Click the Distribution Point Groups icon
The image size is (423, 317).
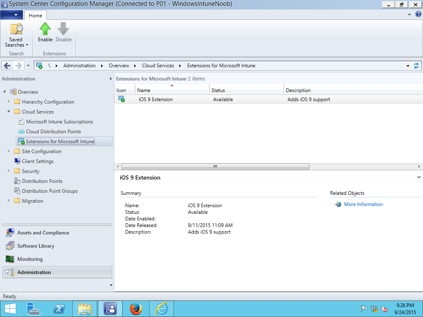click(17, 191)
